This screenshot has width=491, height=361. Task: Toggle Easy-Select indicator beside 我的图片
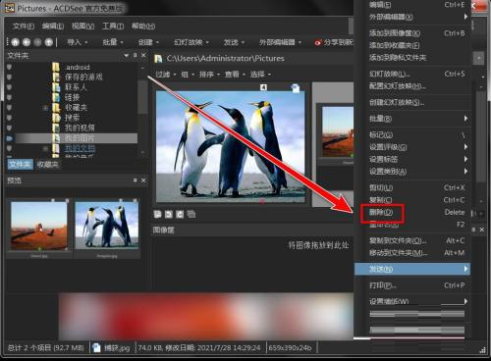[9, 138]
